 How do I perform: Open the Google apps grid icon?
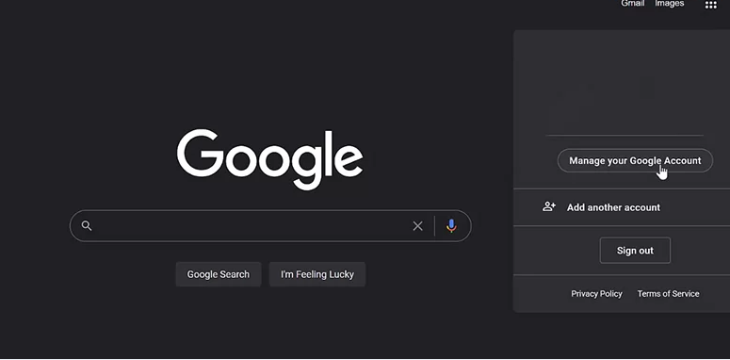710,5
